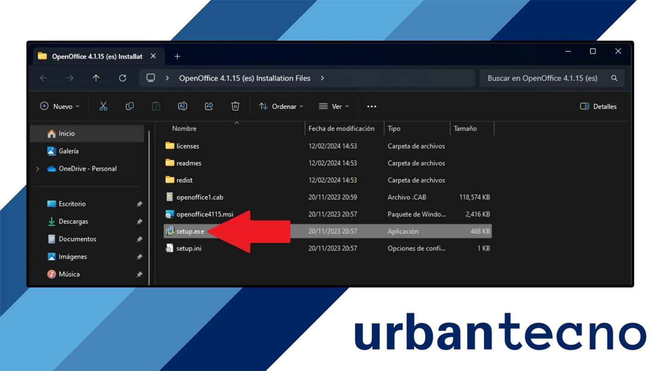Close the OpenOffice 4.1.15 tab
Screen dimensions: 660x371
pos(153,56)
